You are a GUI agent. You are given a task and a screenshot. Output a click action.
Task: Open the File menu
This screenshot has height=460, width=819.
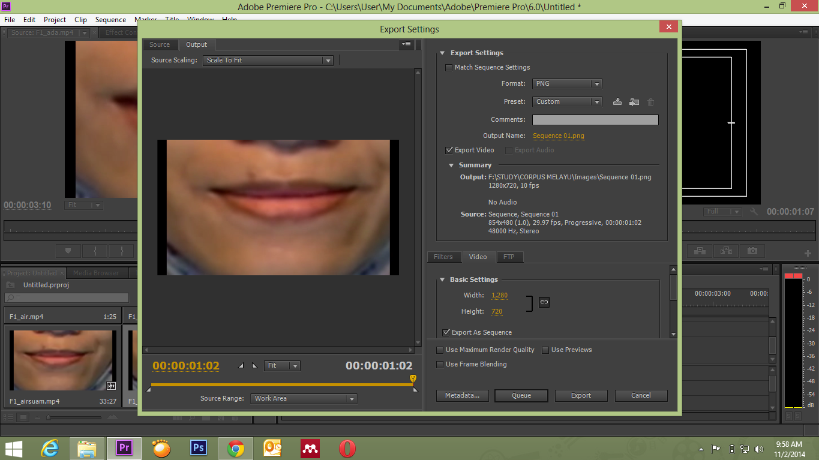pos(10,20)
